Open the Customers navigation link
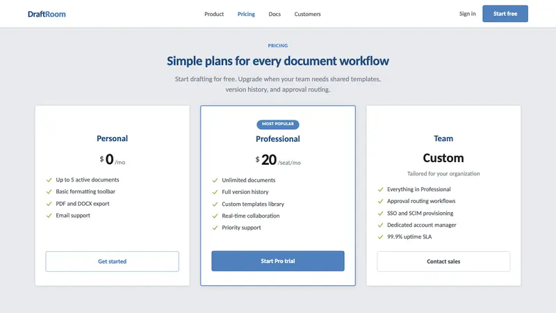Screen dimensions: 556x313 pos(307,14)
